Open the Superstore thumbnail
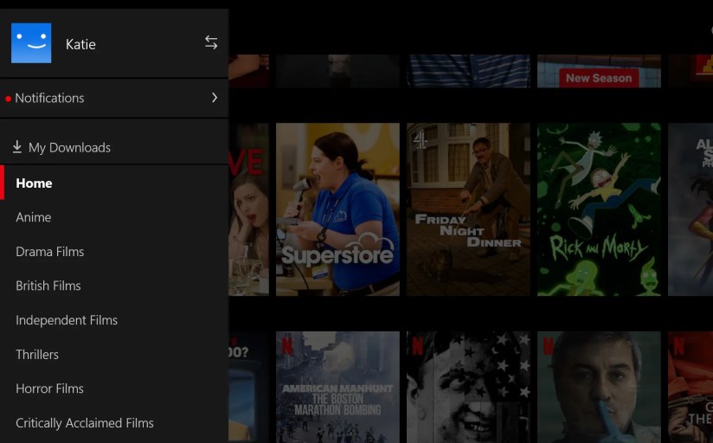The height and width of the screenshot is (443, 713). click(x=337, y=209)
